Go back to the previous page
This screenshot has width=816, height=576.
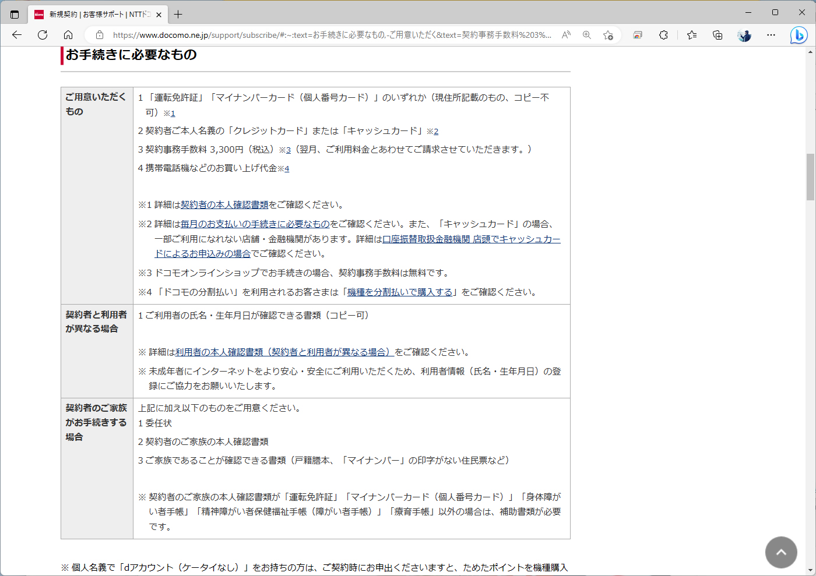click(16, 35)
